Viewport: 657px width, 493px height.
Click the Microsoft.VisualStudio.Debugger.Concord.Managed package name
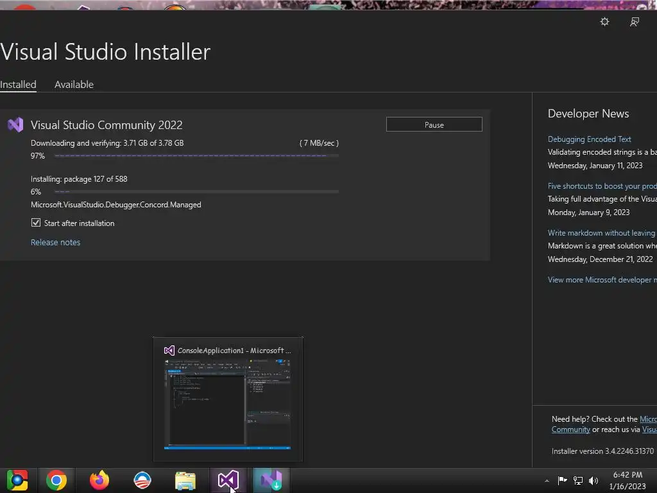(116, 205)
